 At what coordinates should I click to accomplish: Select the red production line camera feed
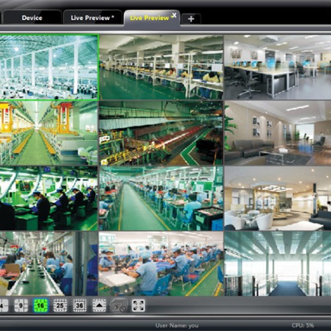pyautogui.click(x=161, y=133)
